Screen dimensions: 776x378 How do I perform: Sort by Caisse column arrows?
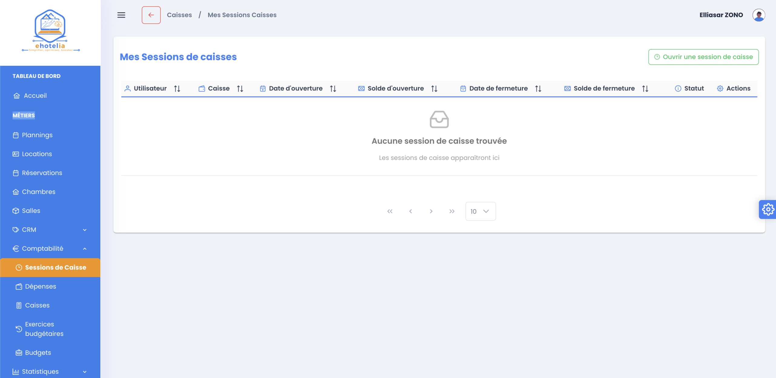[x=240, y=89]
